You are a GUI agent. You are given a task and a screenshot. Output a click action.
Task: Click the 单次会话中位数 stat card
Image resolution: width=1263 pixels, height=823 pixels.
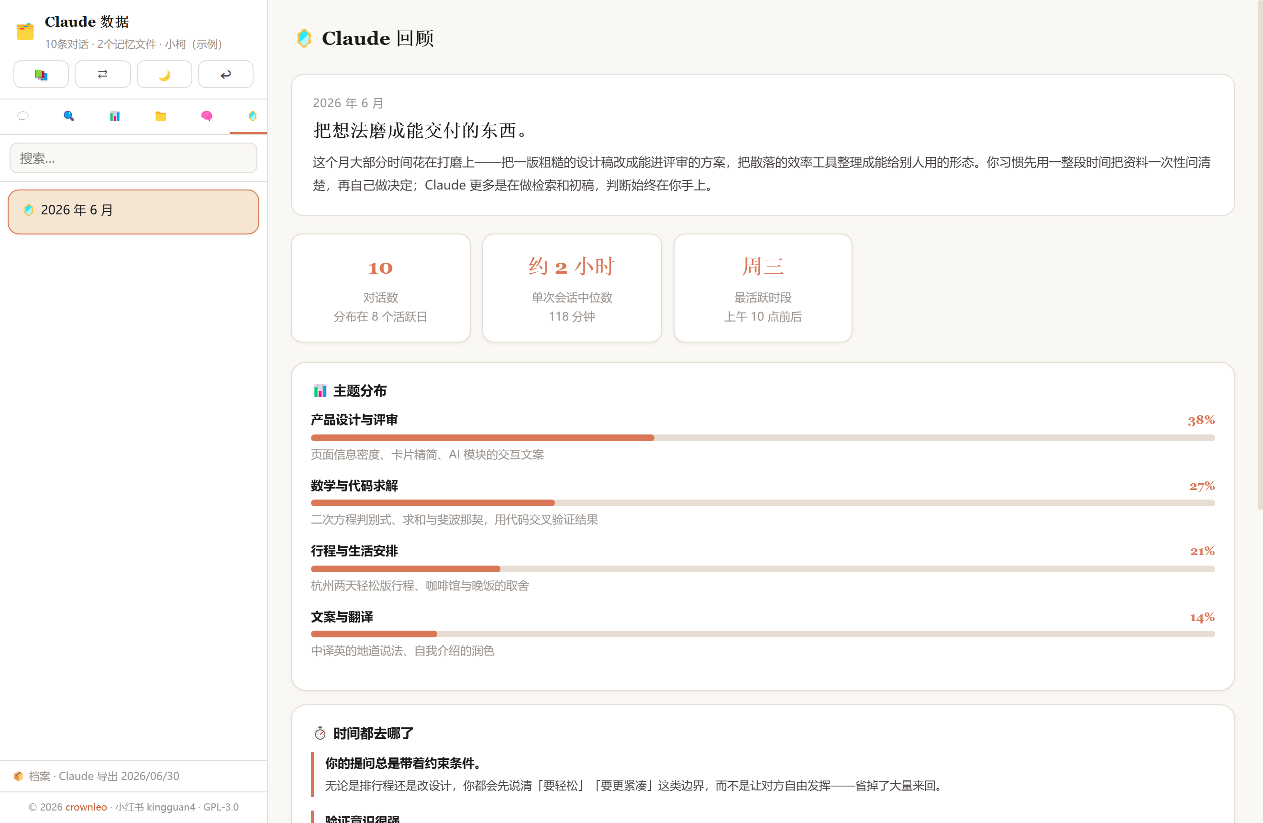tap(572, 288)
